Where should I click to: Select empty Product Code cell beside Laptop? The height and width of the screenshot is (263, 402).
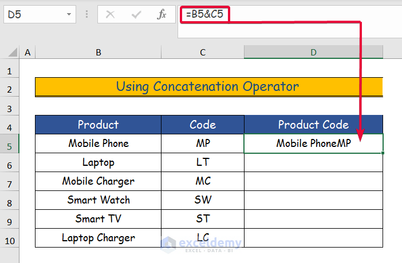(313, 162)
